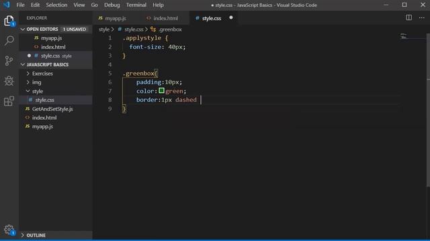Click the 'font-size' property on line 2
430x241 pixels.
(145, 47)
